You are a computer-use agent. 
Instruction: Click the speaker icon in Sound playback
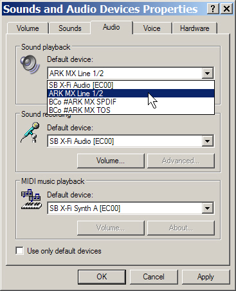click(x=30, y=65)
